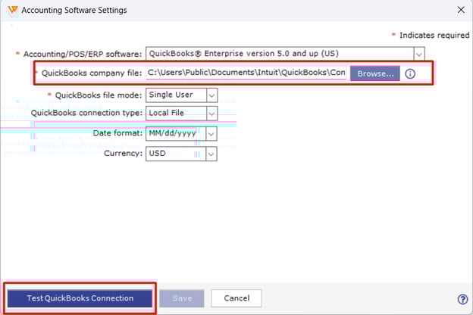Click the 'QuickBooks connection type:' label

pyautogui.click(x=86, y=113)
